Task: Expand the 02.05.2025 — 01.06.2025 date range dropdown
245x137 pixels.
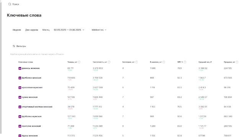Action: tap(69, 30)
